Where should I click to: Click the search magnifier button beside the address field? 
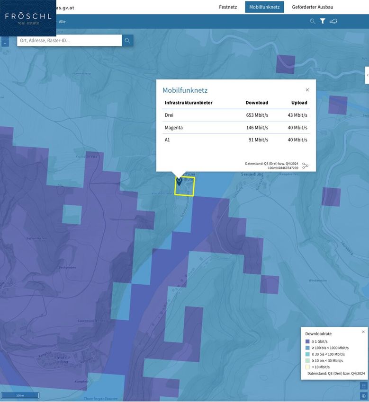click(x=127, y=41)
